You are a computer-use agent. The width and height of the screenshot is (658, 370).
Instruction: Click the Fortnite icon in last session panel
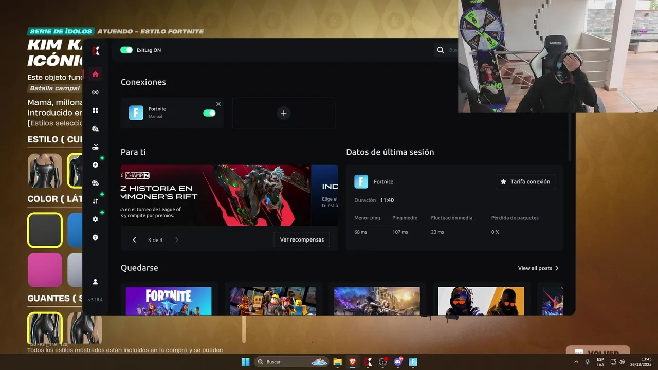(x=361, y=181)
